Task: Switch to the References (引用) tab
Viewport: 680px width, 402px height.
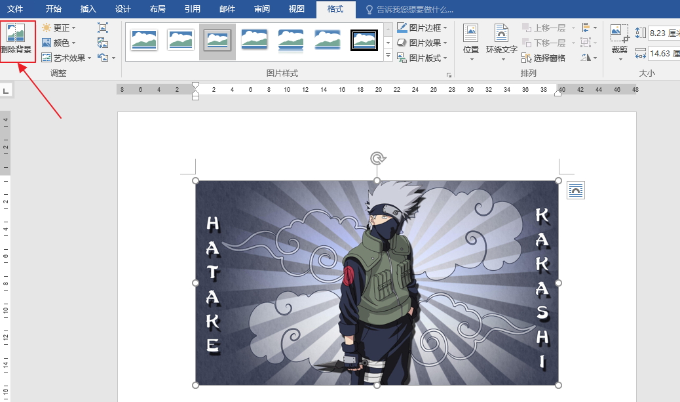Action: pyautogui.click(x=192, y=9)
